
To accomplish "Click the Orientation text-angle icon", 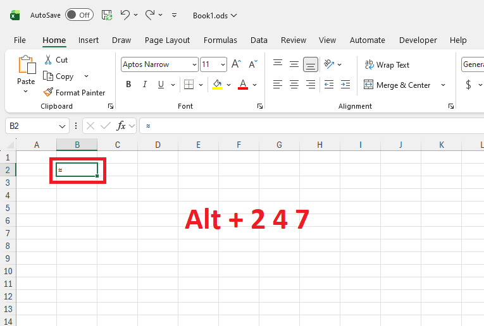I will coord(329,64).
